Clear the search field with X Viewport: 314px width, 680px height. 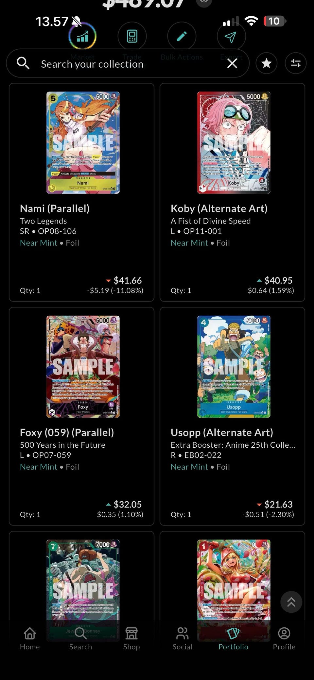[232, 63]
